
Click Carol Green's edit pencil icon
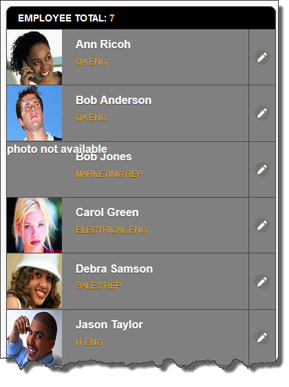tap(262, 225)
